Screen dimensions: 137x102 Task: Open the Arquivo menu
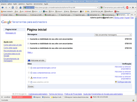pyautogui.click(x=4, y=4)
